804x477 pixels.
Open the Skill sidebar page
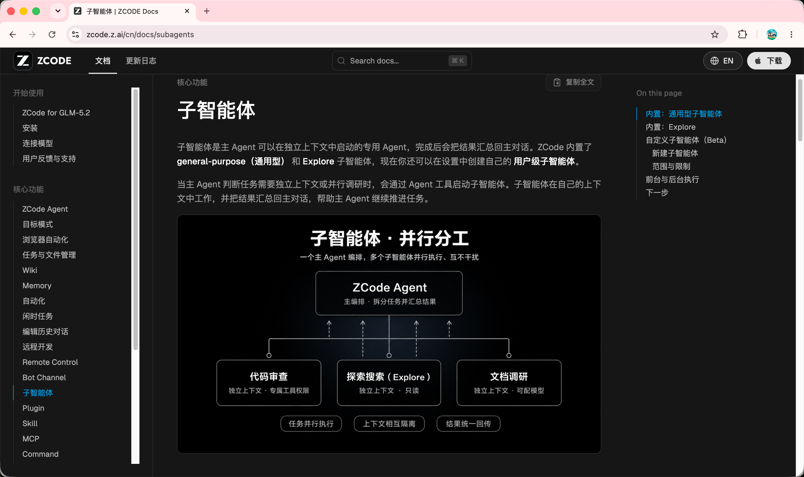point(30,424)
